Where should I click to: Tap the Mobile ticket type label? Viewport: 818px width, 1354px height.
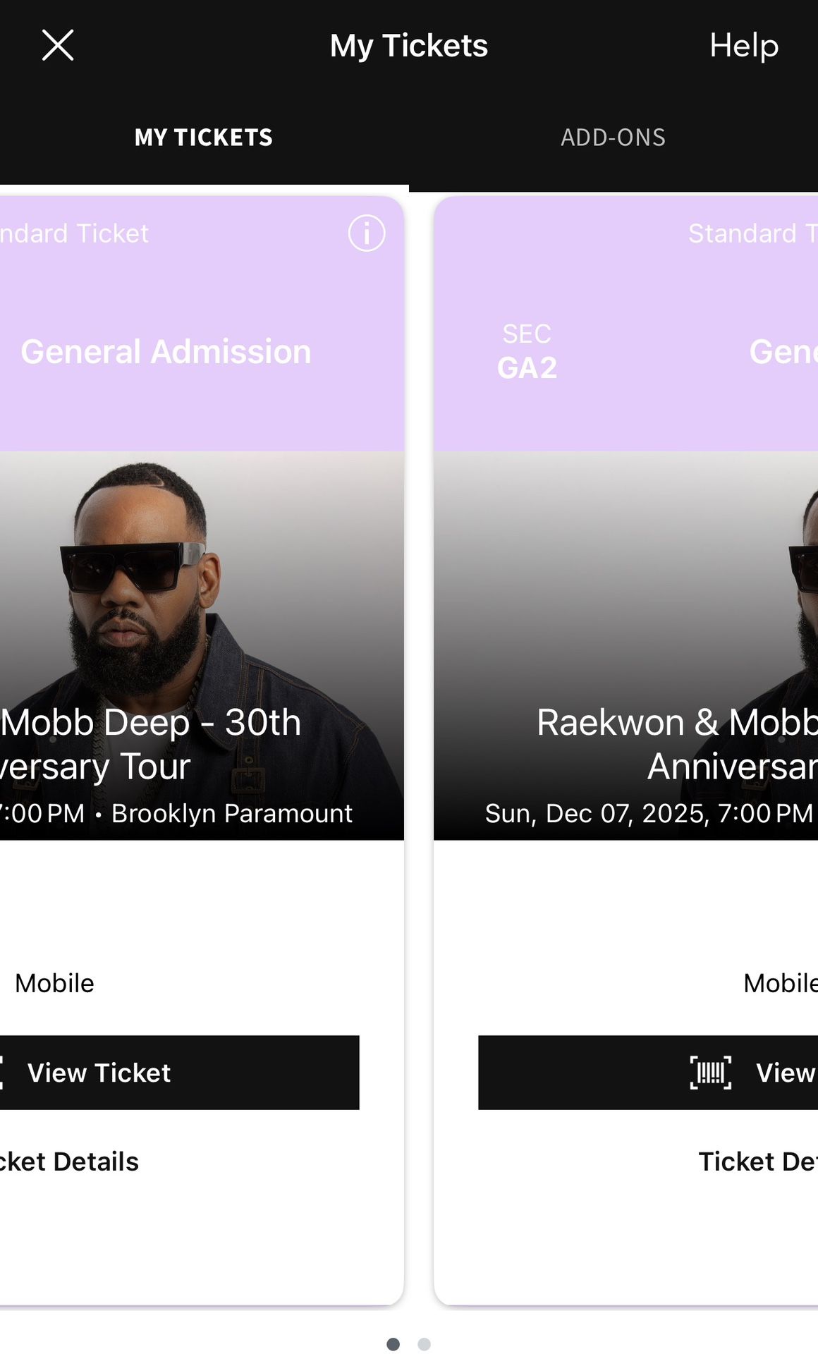tap(55, 982)
